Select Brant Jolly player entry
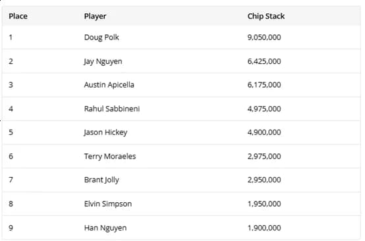365x241 pixels. (101, 180)
